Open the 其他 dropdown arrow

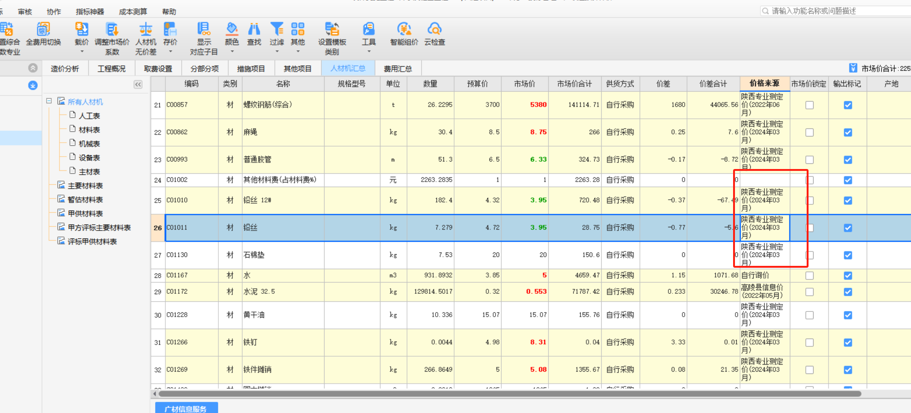[298, 51]
